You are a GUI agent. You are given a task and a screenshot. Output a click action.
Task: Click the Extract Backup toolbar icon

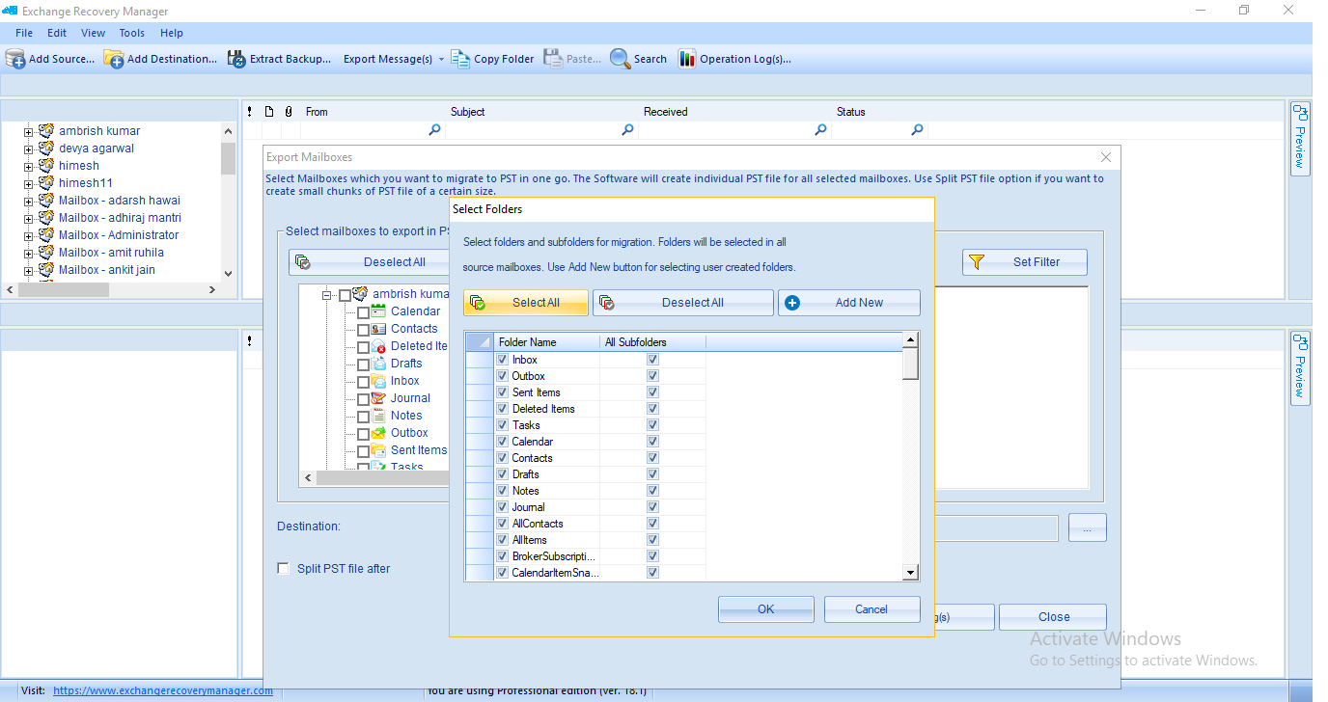coord(236,59)
